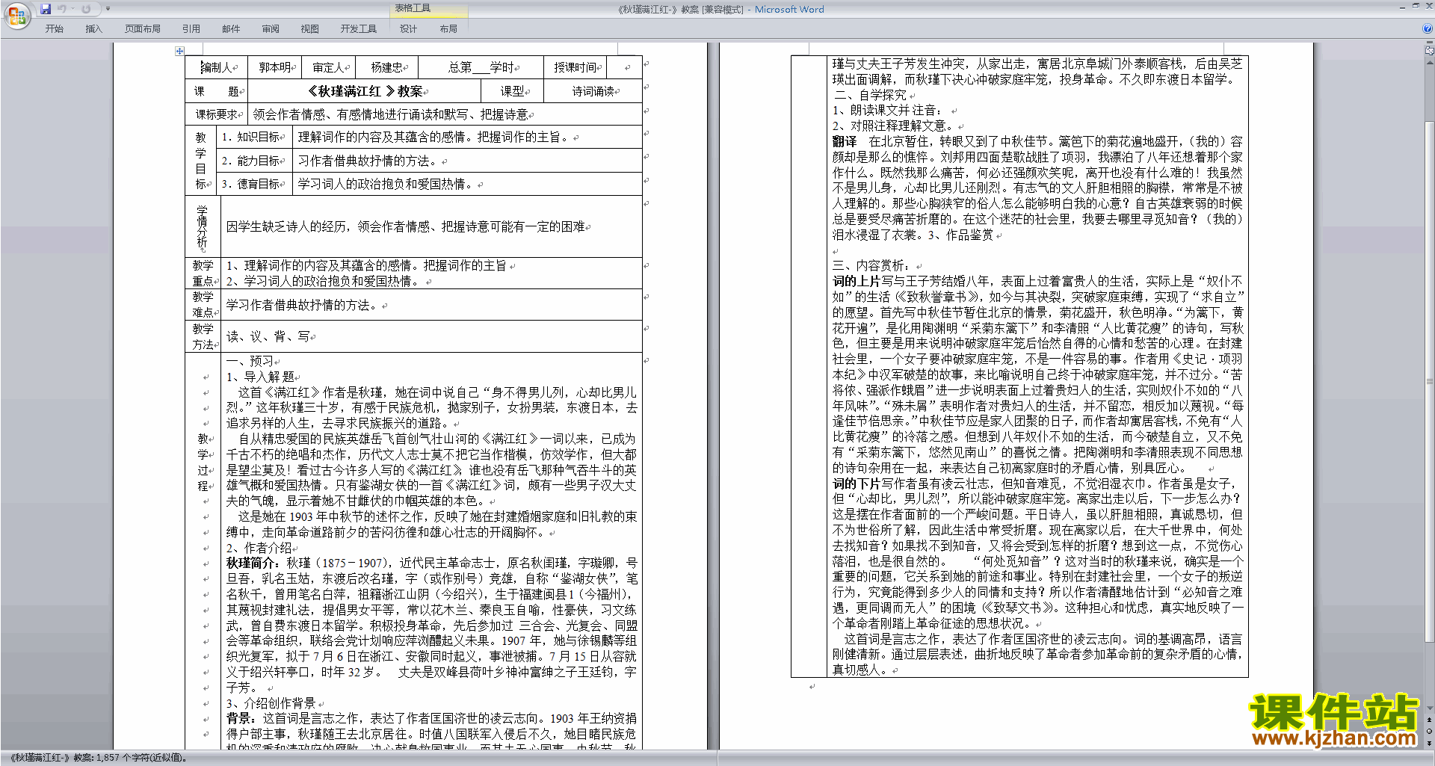The height and width of the screenshot is (766, 1435).
Task: Click the 诗词诵读 cell
Action: tap(593, 91)
